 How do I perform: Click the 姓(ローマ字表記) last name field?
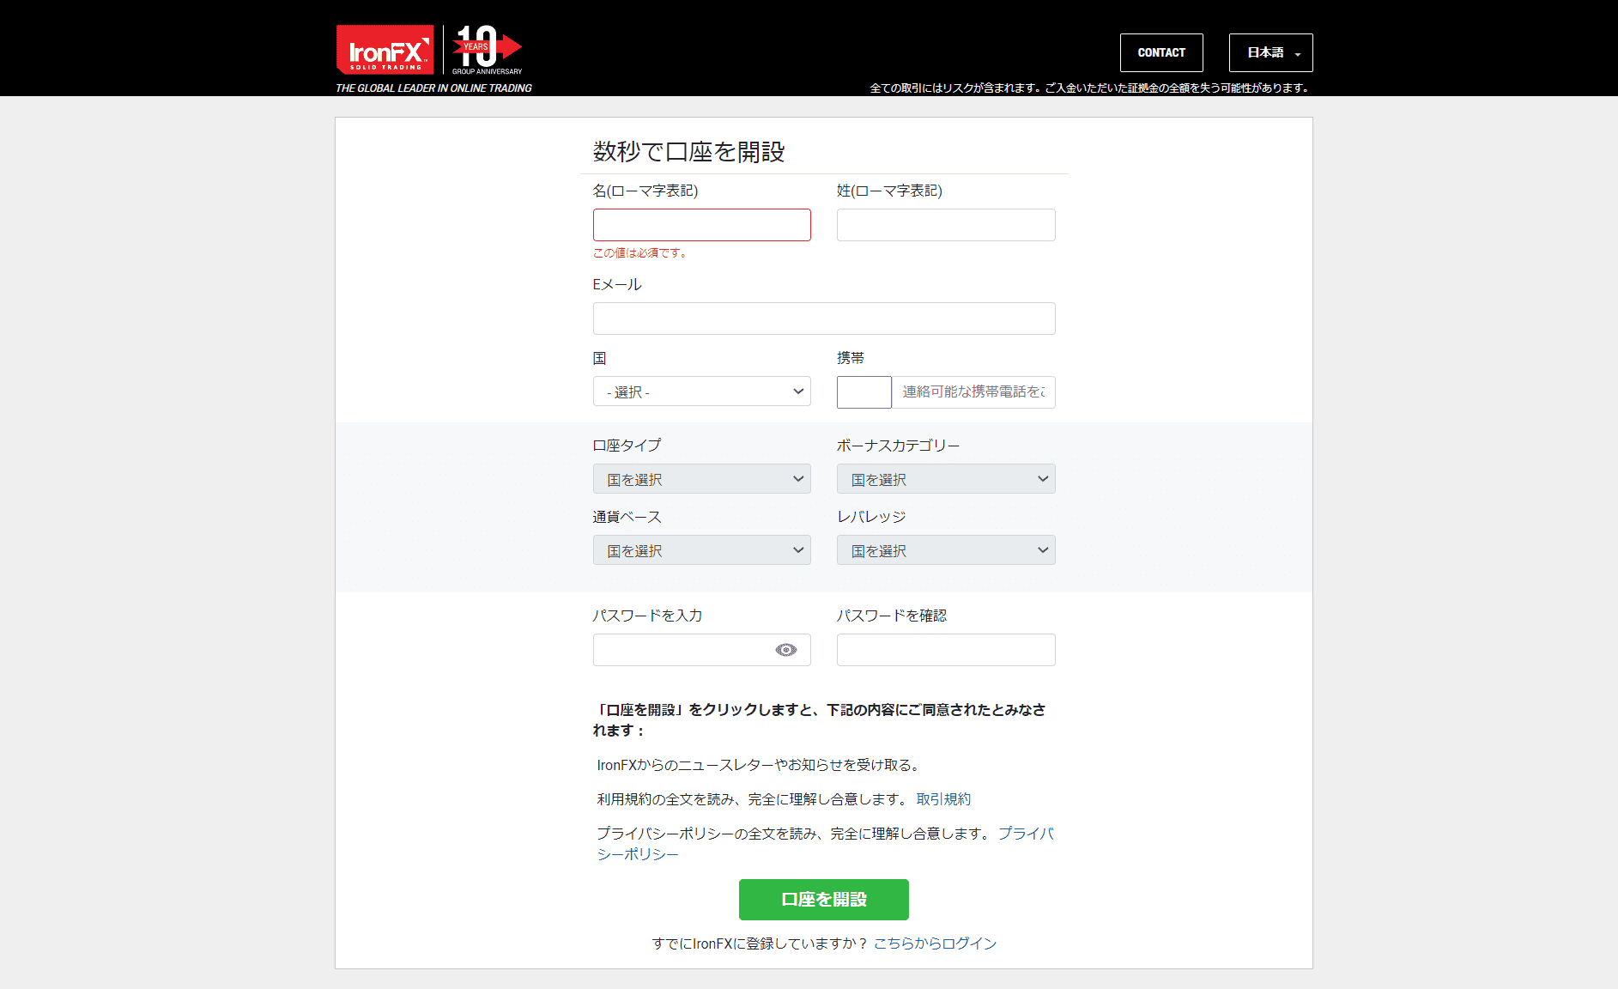945,224
